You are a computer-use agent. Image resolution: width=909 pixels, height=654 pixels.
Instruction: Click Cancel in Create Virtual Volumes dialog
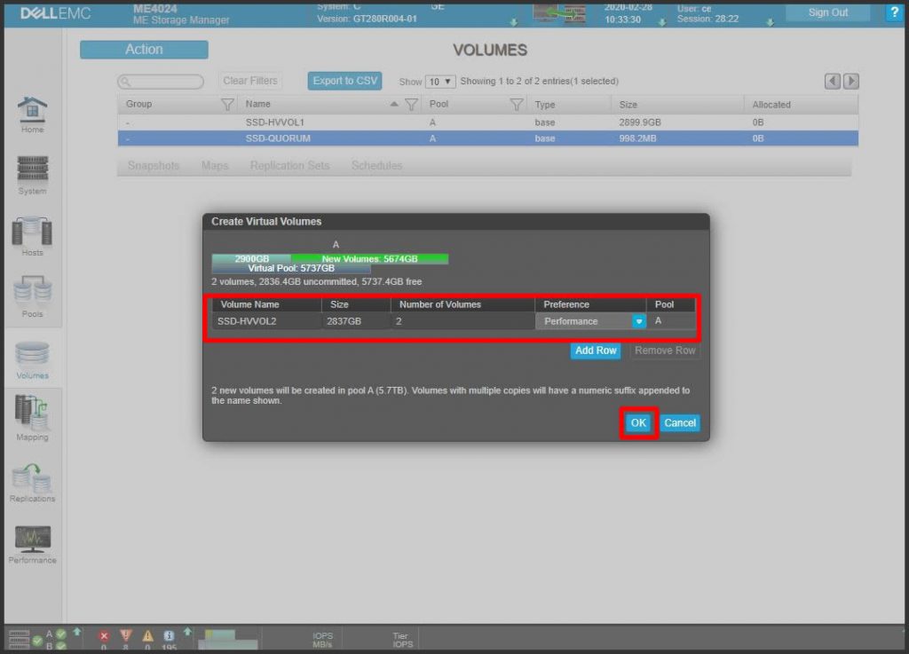pyautogui.click(x=680, y=423)
